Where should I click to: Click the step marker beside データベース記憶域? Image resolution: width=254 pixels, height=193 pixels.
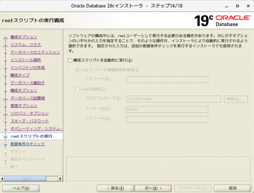point(6,98)
